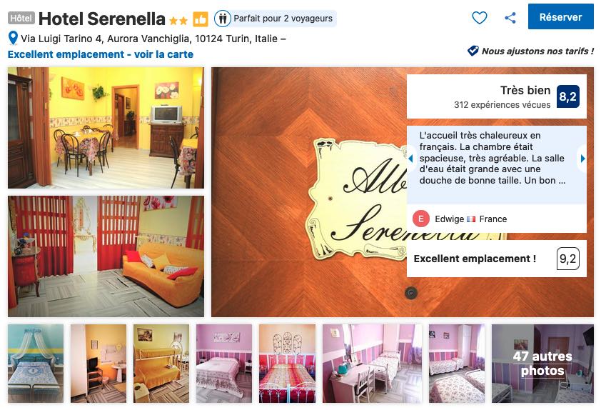Image resolution: width=601 pixels, height=410 pixels.
Task: Click reviewer Edwige's avatar icon
Action: point(421,219)
